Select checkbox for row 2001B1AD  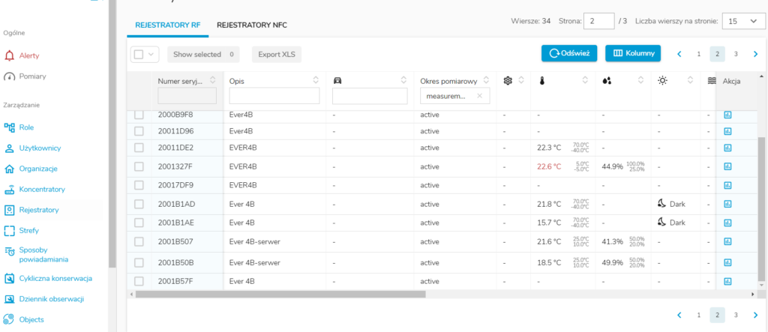click(x=139, y=204)
